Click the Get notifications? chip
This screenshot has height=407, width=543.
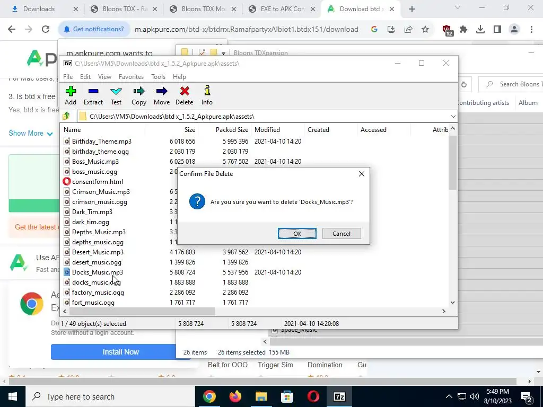tap(93, 30)
